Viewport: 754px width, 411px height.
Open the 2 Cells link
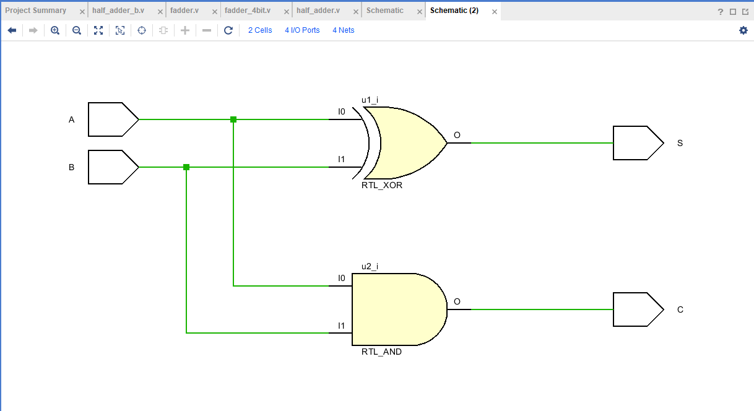tap(260, 30)
